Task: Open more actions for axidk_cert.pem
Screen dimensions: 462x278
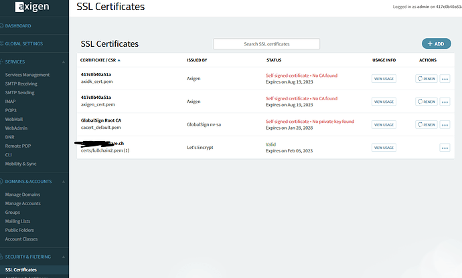Action: 445,79
